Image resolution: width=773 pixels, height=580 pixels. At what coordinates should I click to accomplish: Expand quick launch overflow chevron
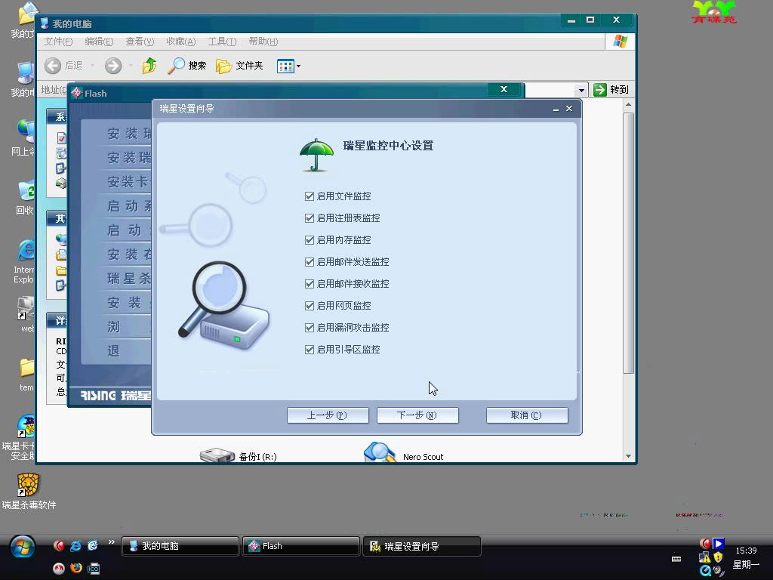(x=112, y=542)
